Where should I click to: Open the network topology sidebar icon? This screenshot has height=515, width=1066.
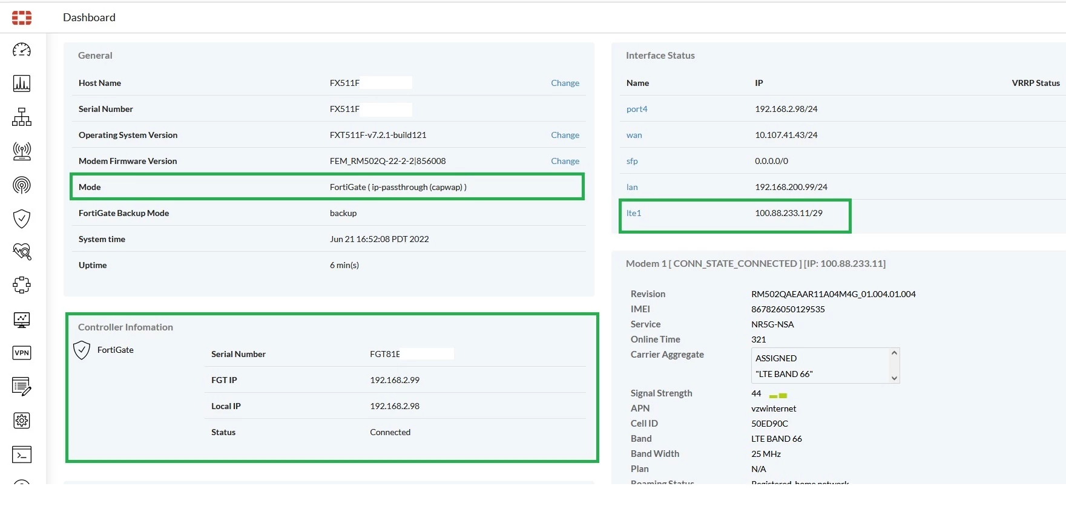[x=22, y=117]
